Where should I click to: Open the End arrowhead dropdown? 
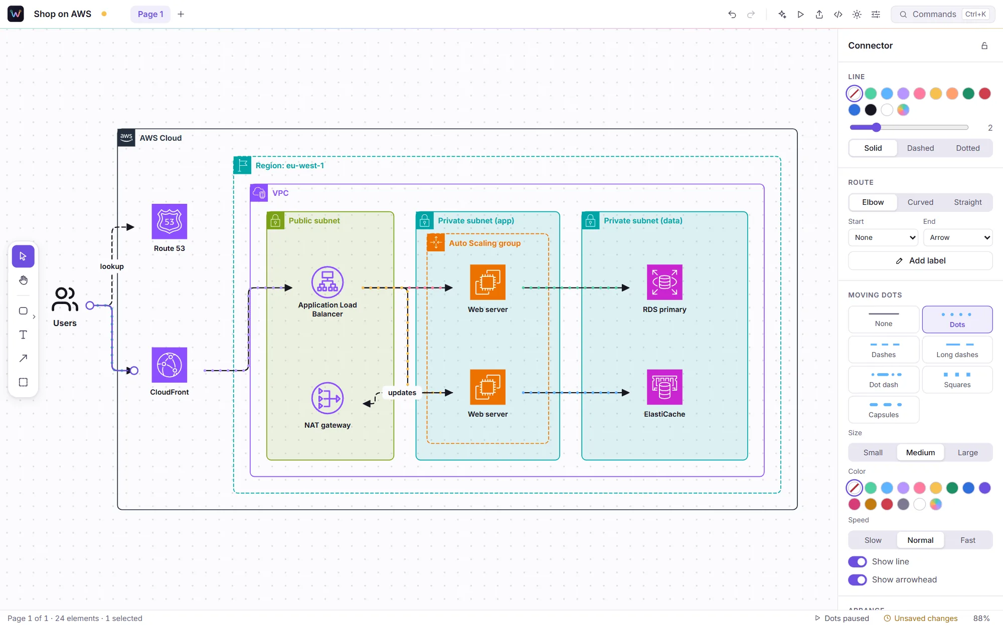[958, 237]
